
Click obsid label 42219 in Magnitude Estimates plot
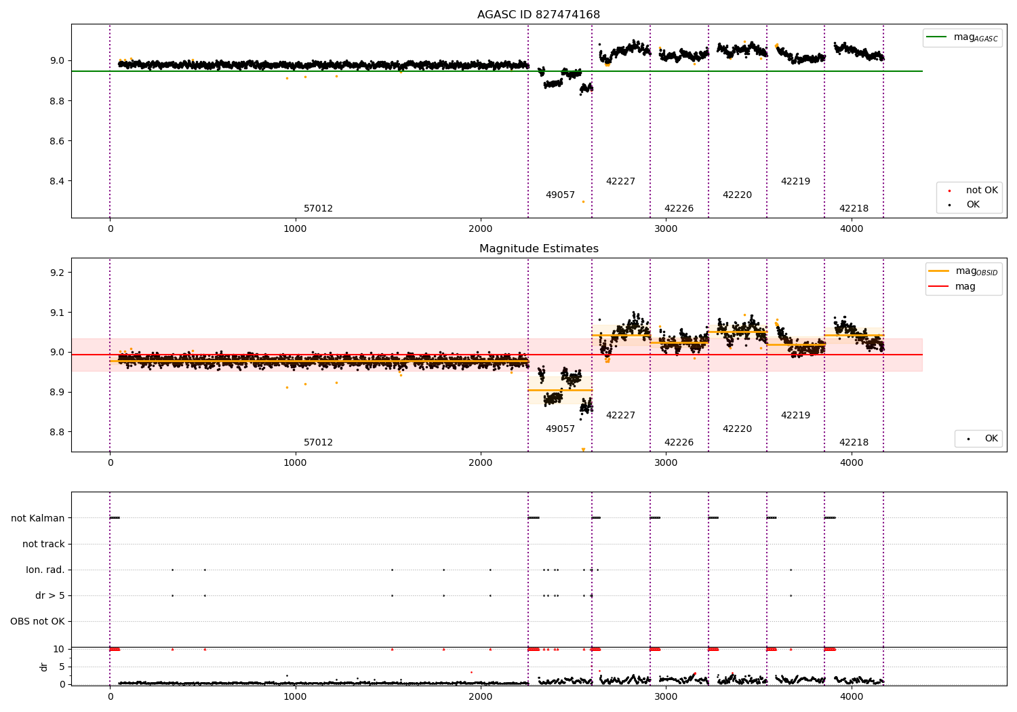pos(795,416)
